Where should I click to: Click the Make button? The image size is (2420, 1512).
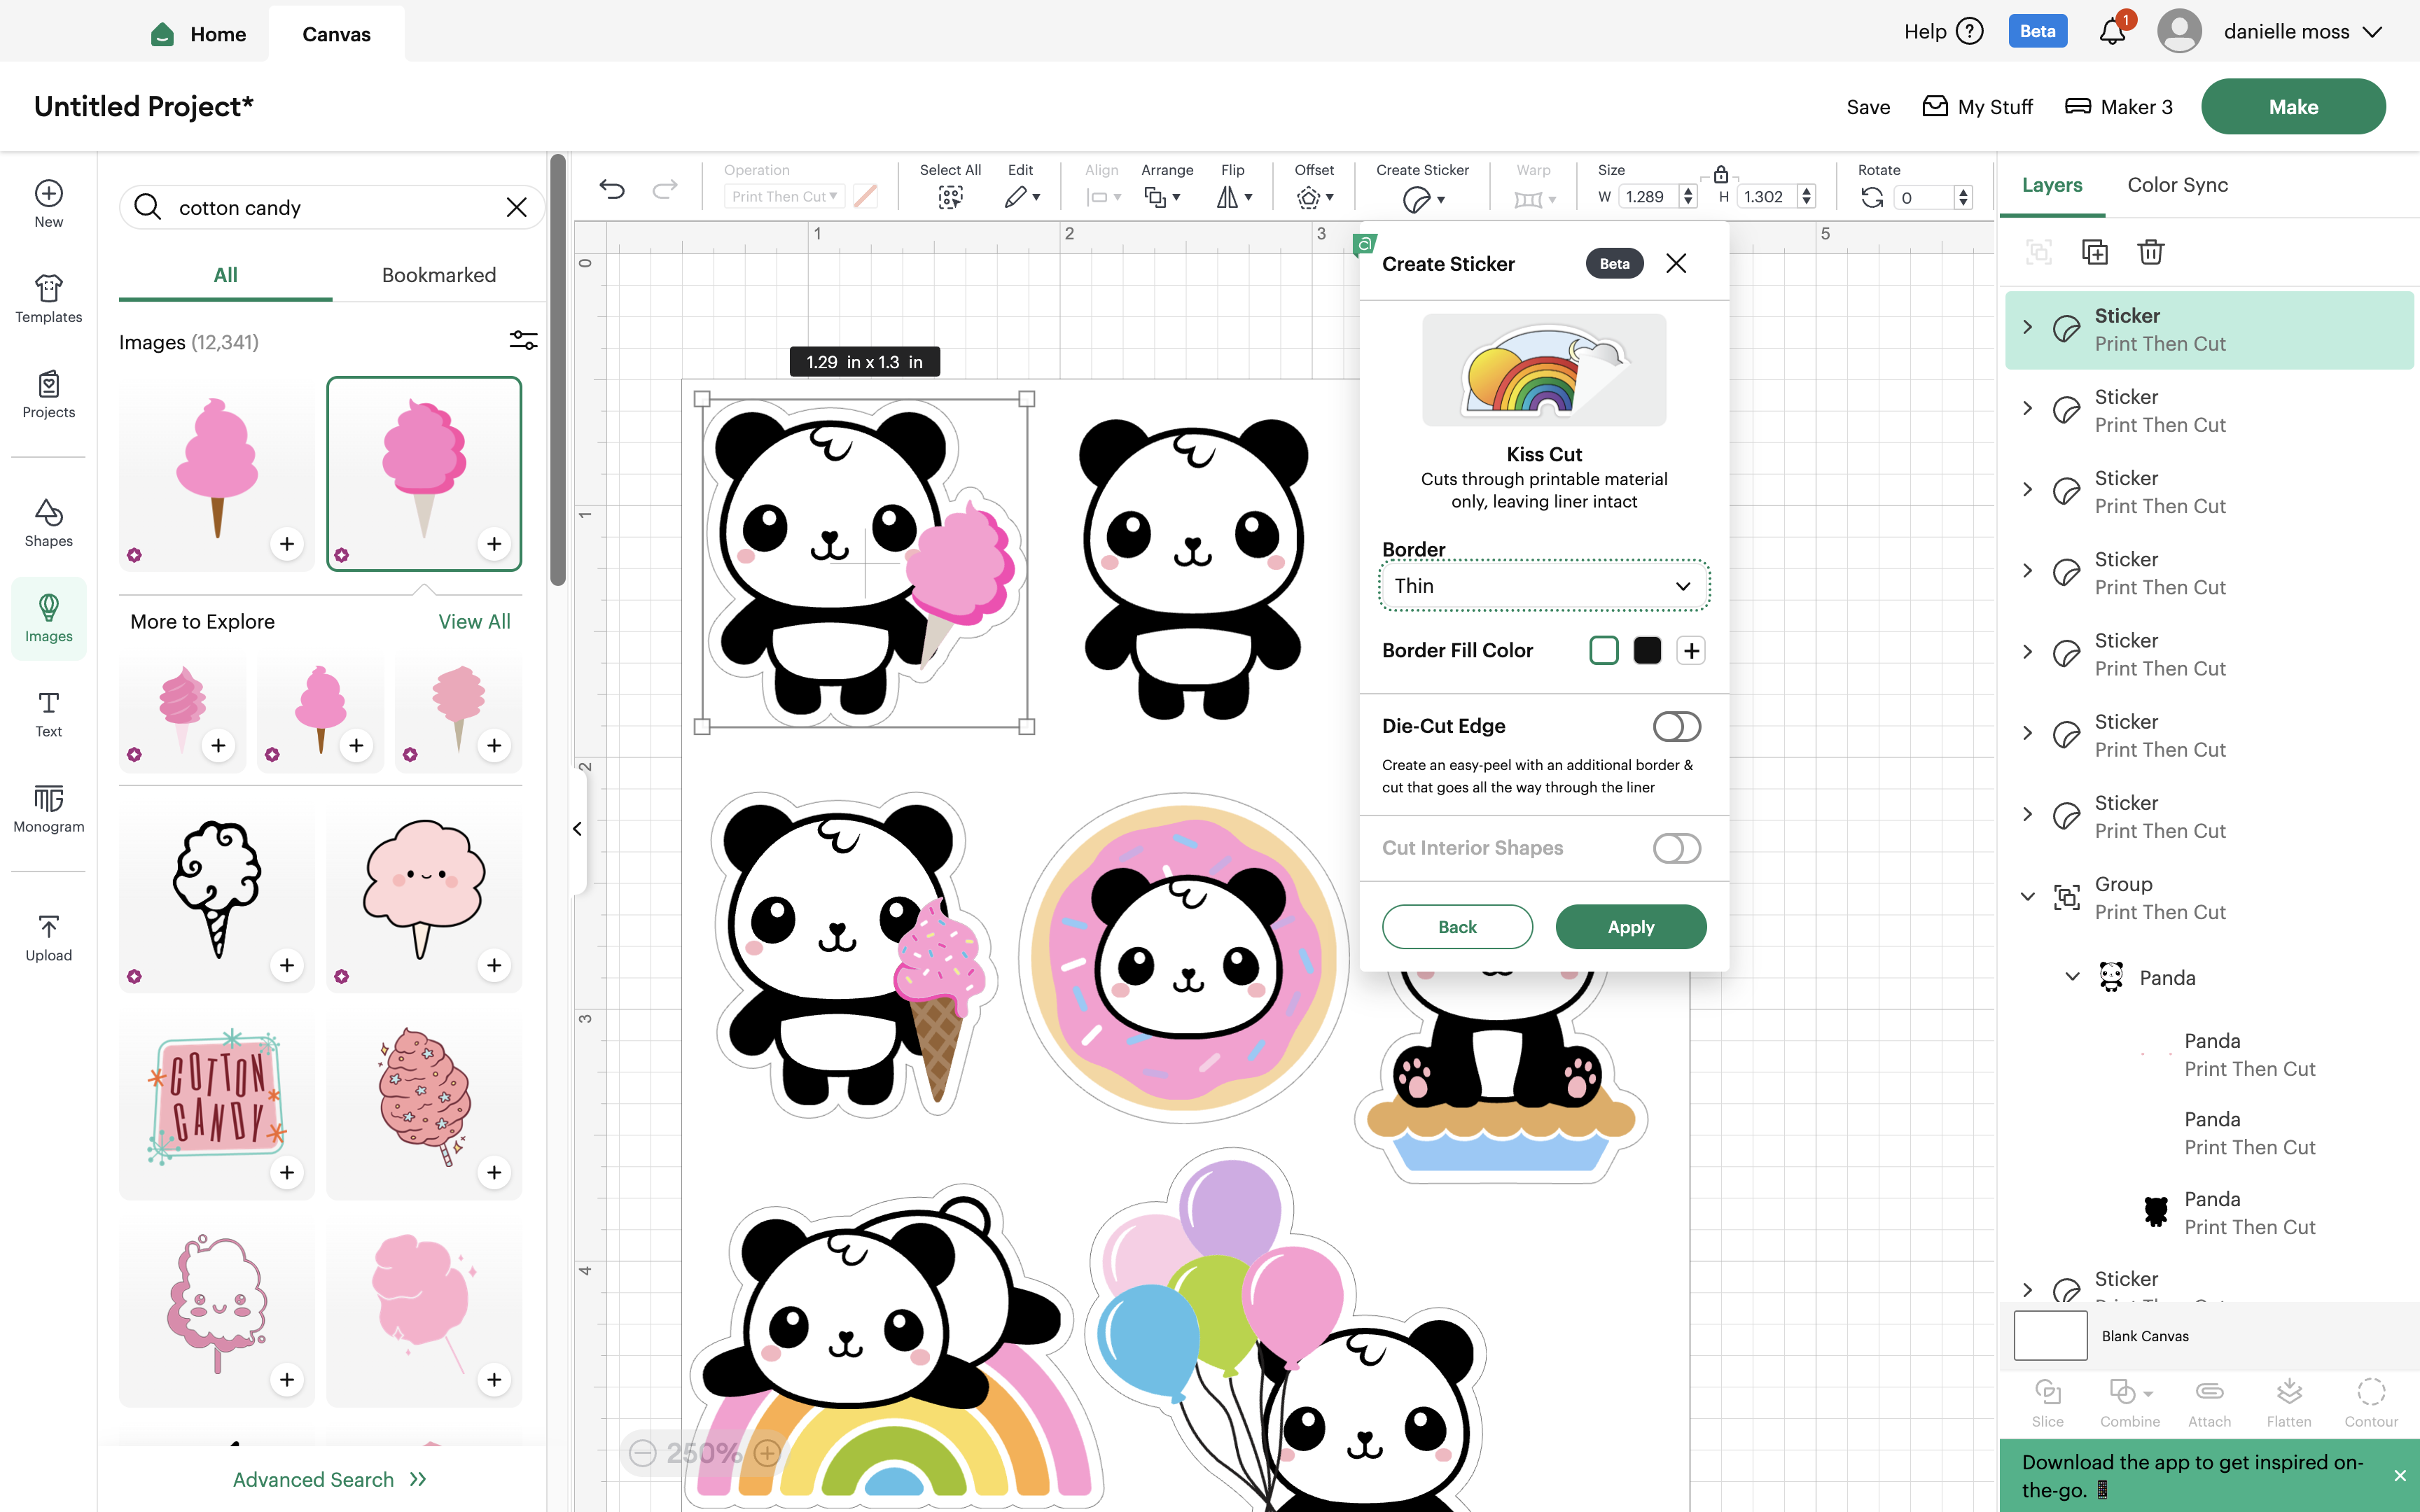click(x=2293, y=106)
